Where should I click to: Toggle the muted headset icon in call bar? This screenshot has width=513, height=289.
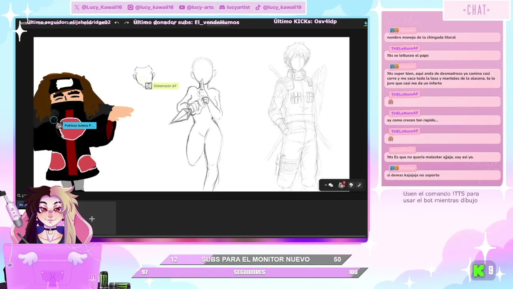(351, 185)
